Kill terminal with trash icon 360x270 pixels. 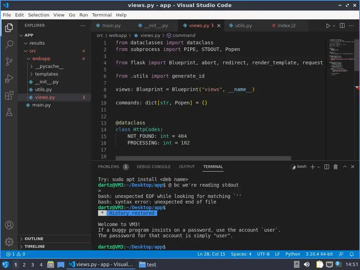click(x=335, y=167)
